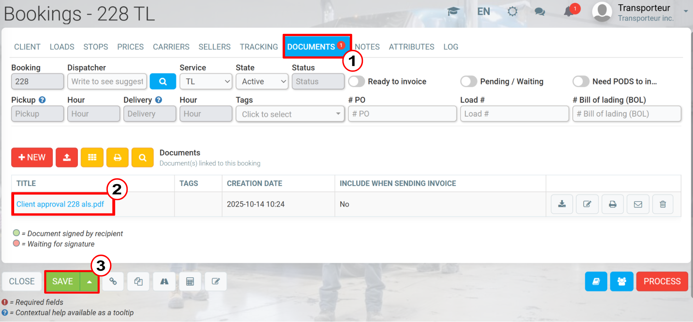Image resolution: width=693 pixels, height=322 pixels.
Task: Open the Tags Click to select dropdown
Action: pyautogui.click(x=290, y=114)
